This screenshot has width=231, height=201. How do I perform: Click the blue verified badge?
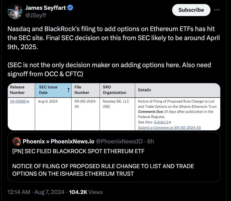point(70,8)
